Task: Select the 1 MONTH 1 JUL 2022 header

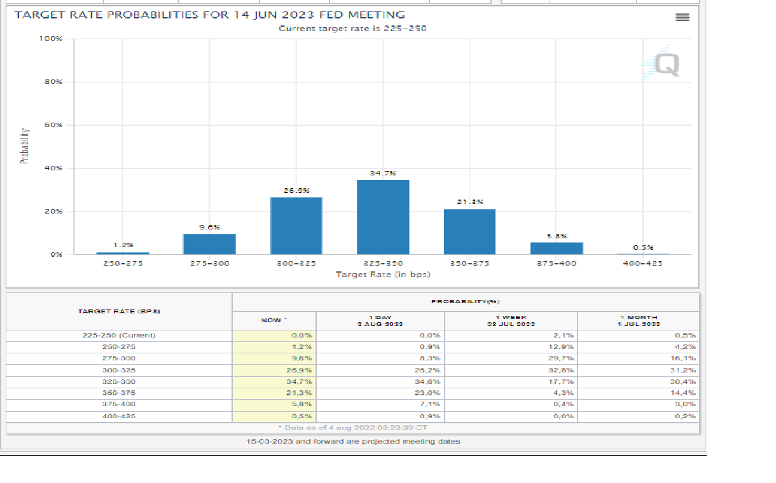Action: pyautogui.click(x=638, y=320)
